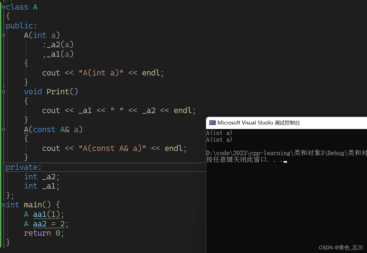The height and width of the screenshot is (253, 367).
Task: Click the cout << "A(int a)" statement
Action: pyautogui.click(x=103, y=73)
